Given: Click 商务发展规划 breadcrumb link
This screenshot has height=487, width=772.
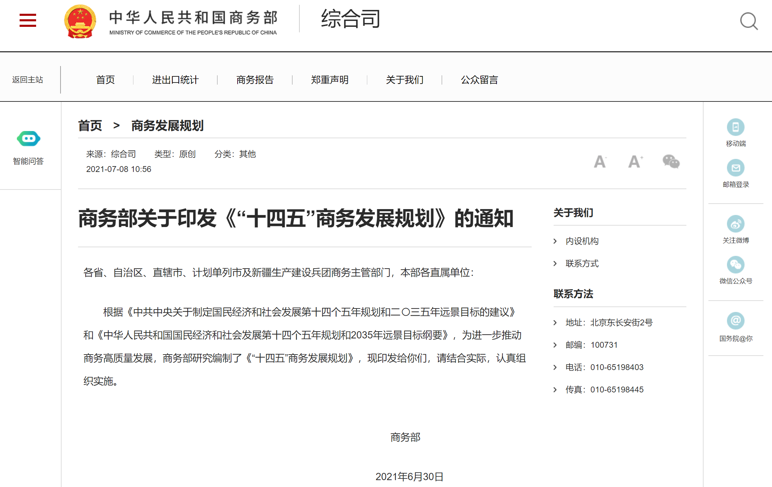Looking at the screenshot, I should click(x=167, y=126).
